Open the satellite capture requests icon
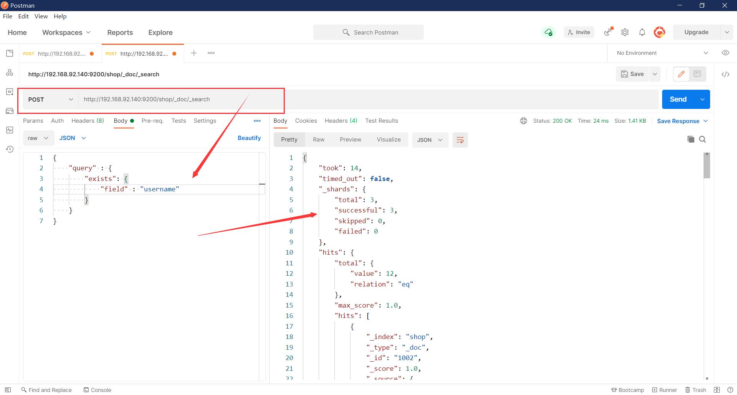The image size is (737, 395). [x=608, y=32]
